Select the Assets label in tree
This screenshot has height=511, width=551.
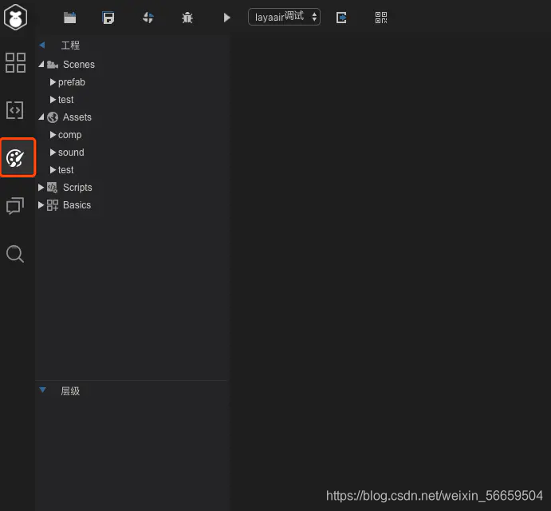tap(77, 117)
